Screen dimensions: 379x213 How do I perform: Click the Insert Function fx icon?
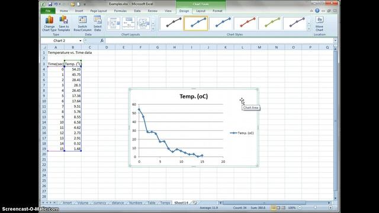click(x=102, y=41)
